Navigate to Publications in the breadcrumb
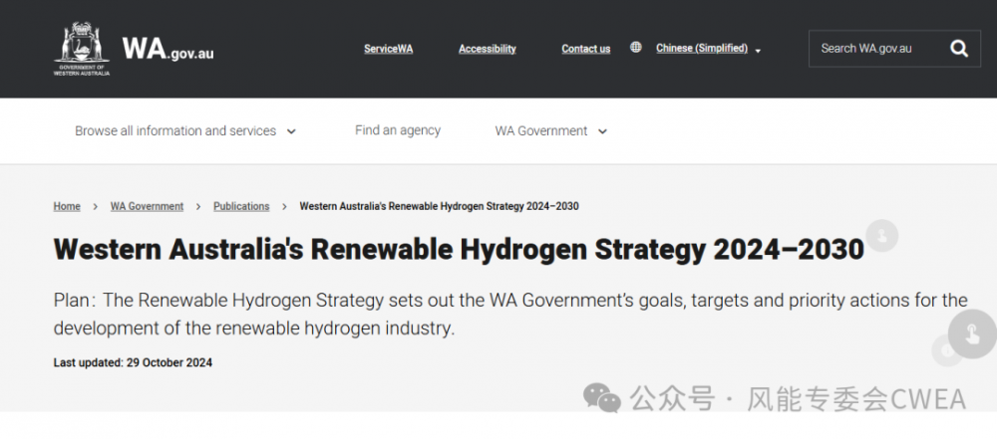 coord(241,206)
